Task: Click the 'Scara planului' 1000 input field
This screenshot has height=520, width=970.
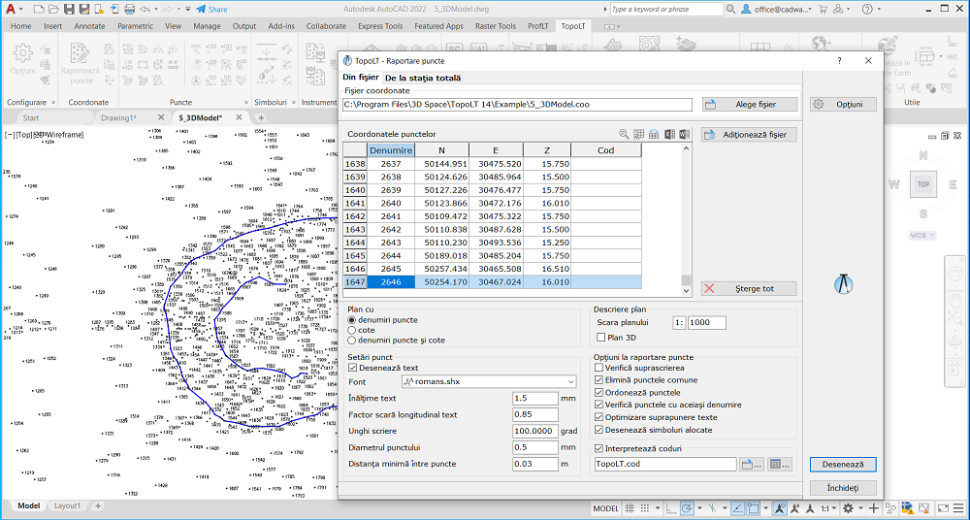Action: 706,322
